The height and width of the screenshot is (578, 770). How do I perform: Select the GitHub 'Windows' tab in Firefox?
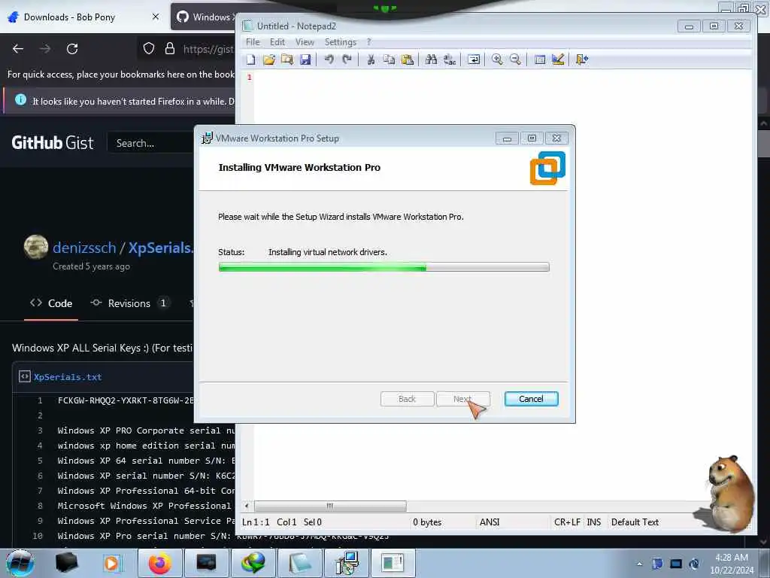[x=205, y=17]
